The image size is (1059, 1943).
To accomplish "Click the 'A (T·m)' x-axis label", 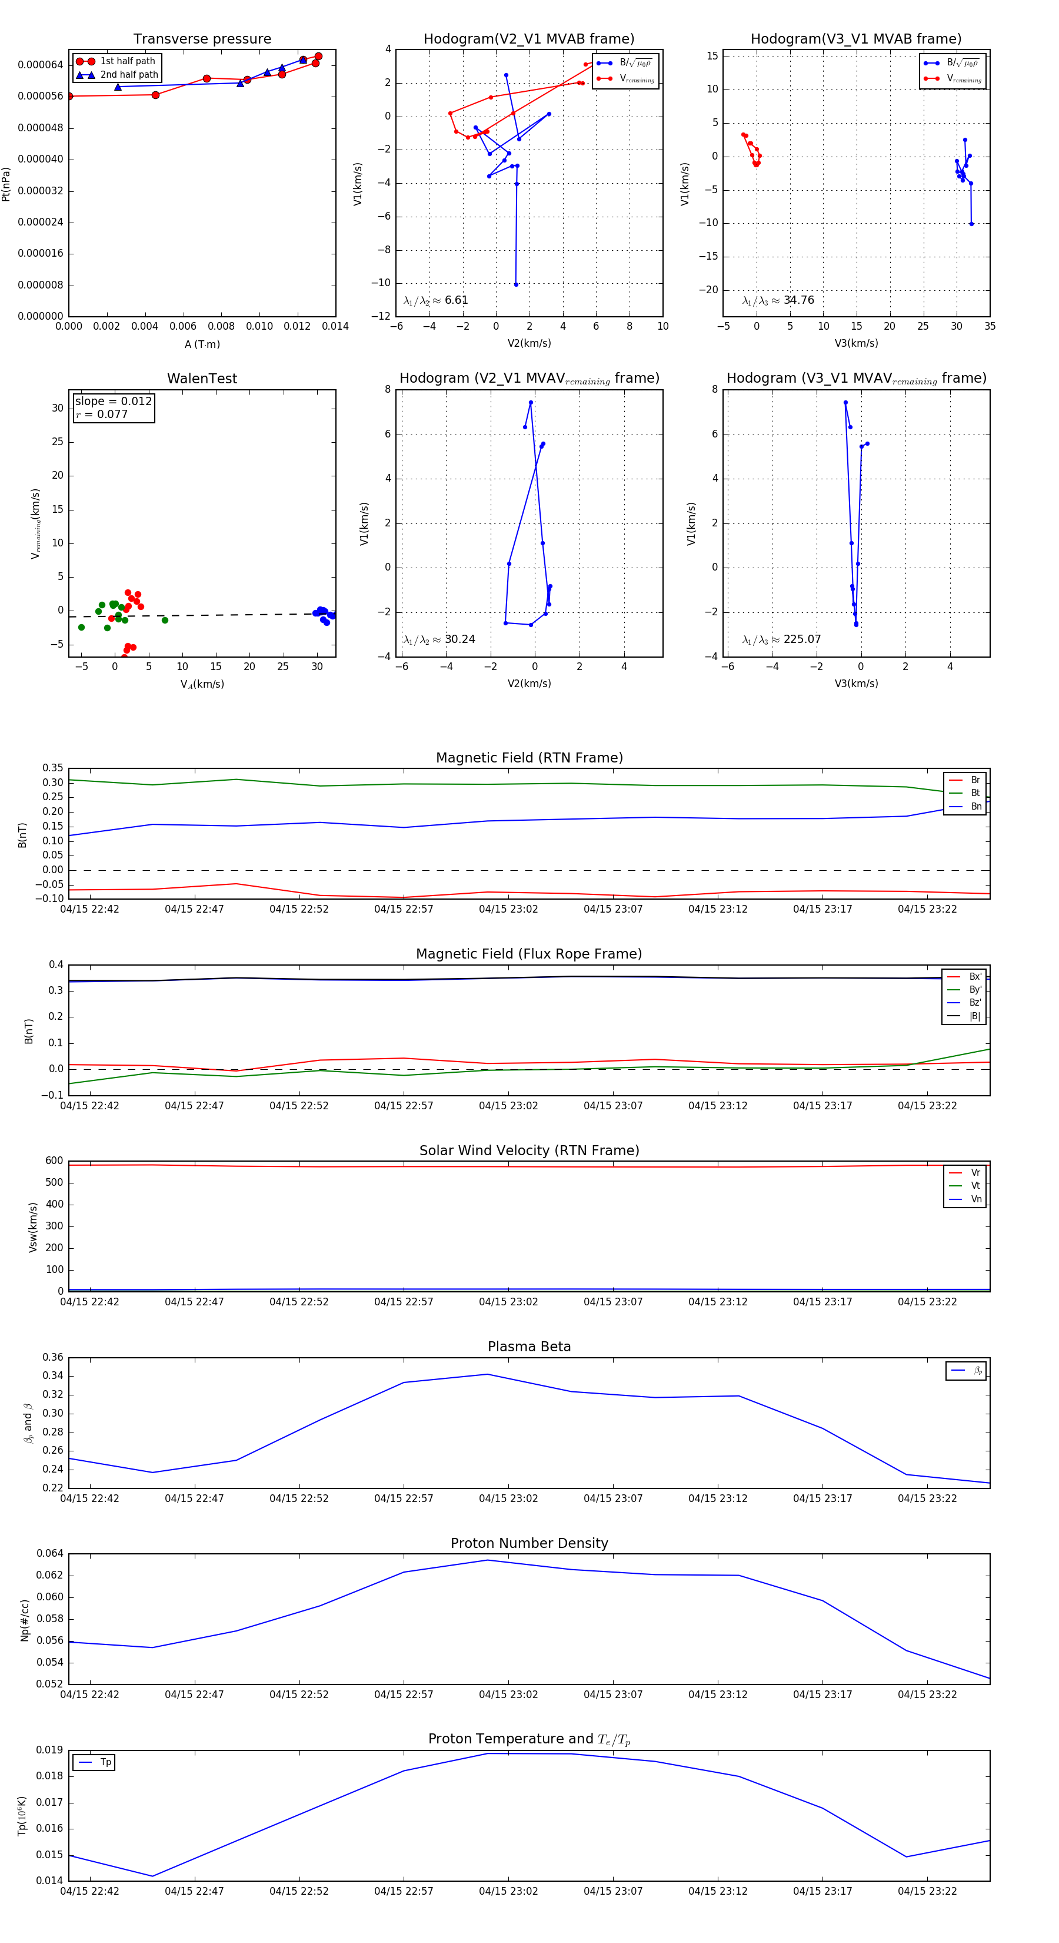I will (202, 344).
